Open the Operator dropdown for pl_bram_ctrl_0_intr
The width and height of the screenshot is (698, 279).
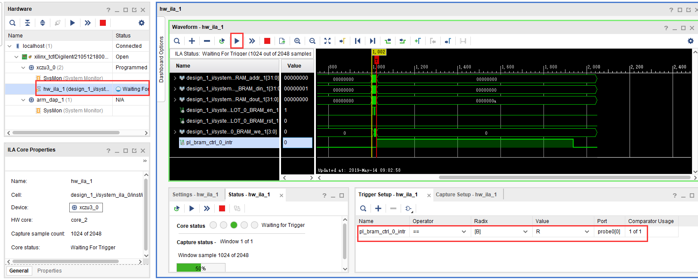463,232
